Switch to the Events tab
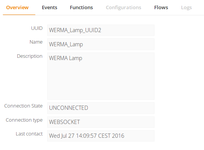 (x=49, y=8)
